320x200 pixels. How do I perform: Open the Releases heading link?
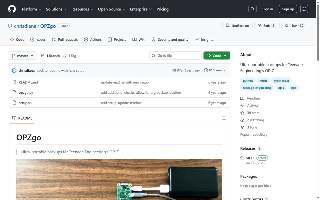[251, 148]
